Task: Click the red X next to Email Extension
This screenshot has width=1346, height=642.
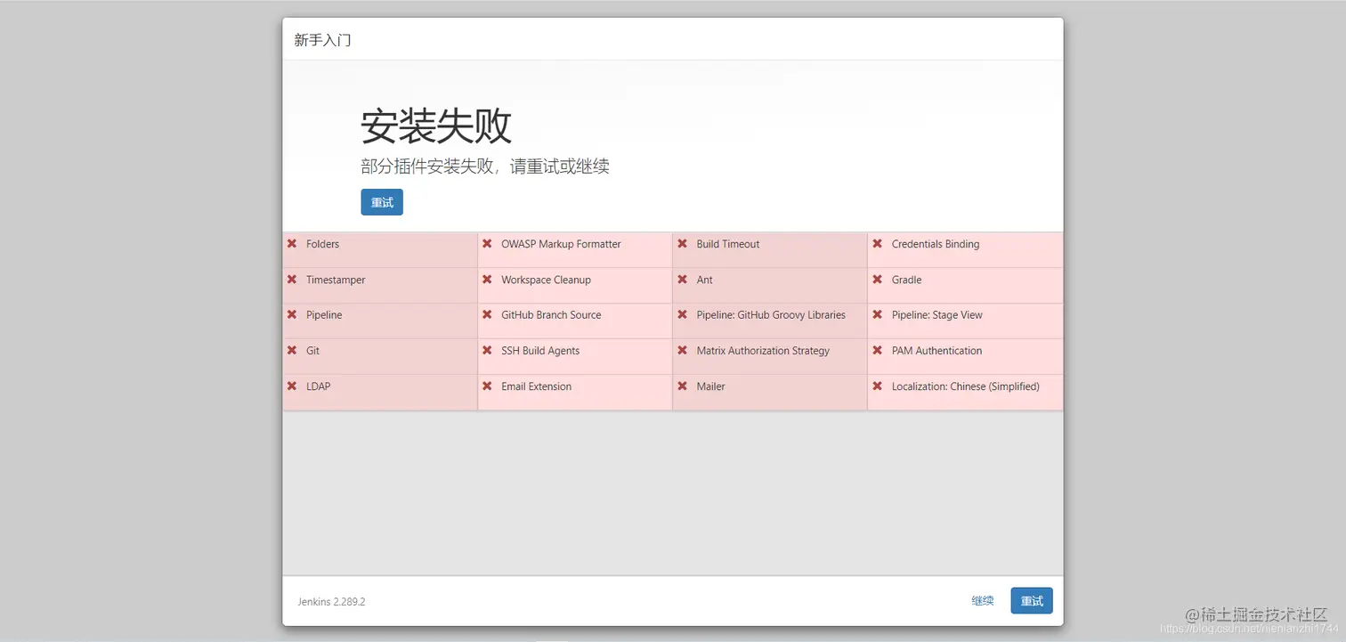Action: 487,386
